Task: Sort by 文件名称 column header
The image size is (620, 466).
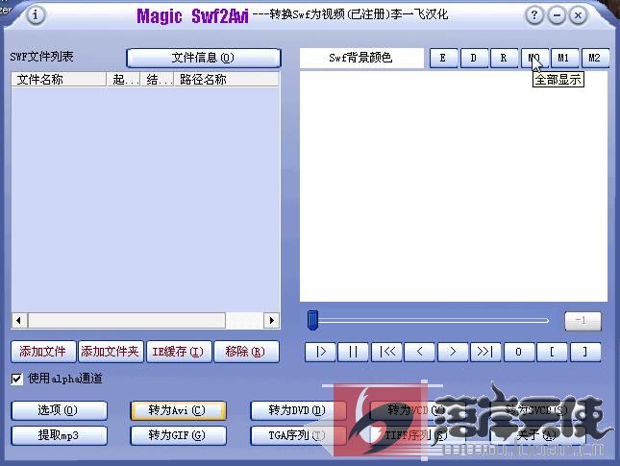Action: 59,80
